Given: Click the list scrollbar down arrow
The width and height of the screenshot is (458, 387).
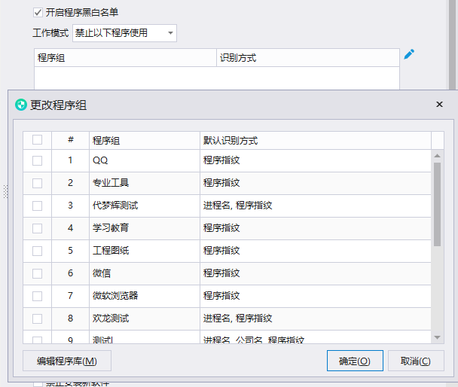Looking at the screenshot, I should 437,337.
